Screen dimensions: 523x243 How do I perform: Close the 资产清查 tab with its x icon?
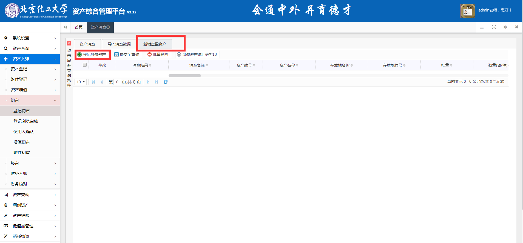click(108, 27)
